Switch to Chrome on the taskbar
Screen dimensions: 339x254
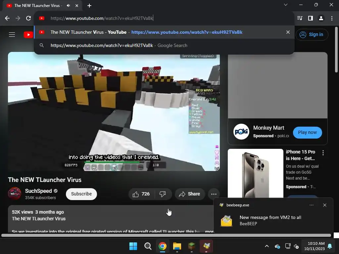pos(162,246)
